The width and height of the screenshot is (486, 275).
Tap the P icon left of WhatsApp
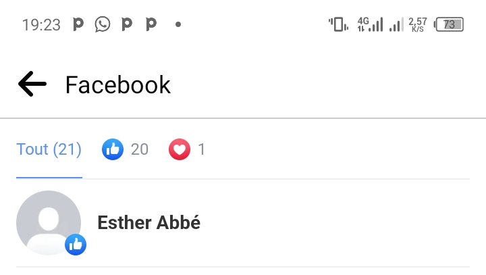click(78, 24)
